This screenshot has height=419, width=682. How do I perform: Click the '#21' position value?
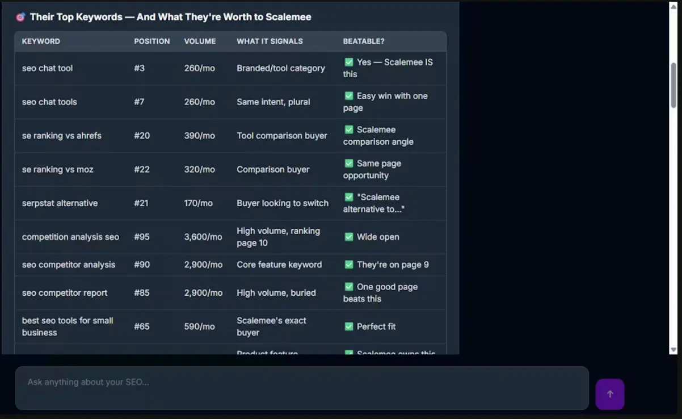[141, 203]
